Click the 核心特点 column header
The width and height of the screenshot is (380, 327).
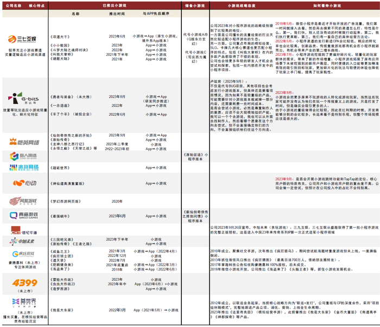click(x=37, y=5)
